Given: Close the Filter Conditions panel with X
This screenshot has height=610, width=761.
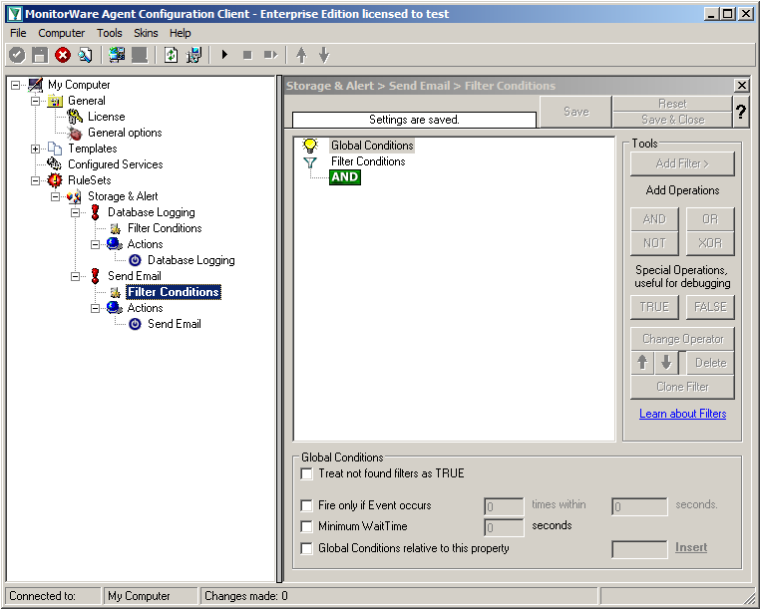Looking at the screenshot, I should pyautogui.click(x=742, y=86).
